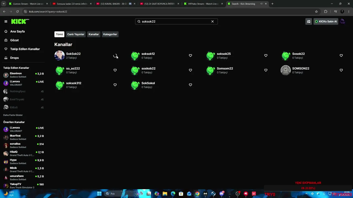353x198 pixels.
Task: Click the soskob22 green avatar icon
Action: (x=135, y=70)
